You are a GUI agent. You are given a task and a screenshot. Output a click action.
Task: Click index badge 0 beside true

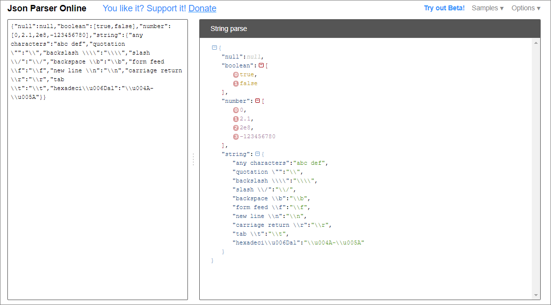point(236,74)
